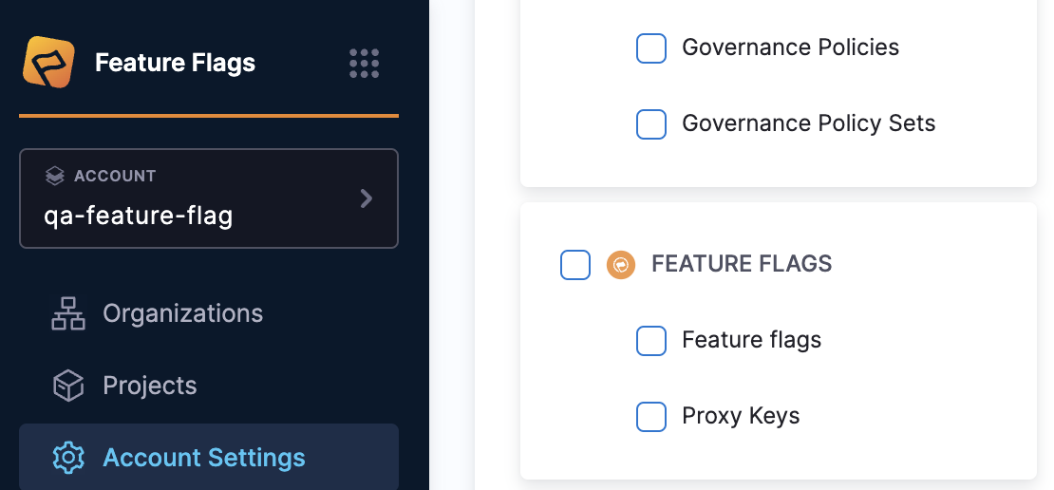Viewport: 1054px width, 490px height.
Task: Select Account Settings menu item
Action: click(x=204, y=458)
